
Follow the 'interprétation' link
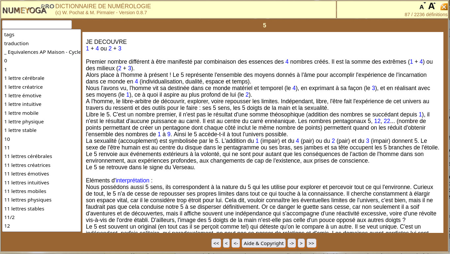(x=133, y=180)
